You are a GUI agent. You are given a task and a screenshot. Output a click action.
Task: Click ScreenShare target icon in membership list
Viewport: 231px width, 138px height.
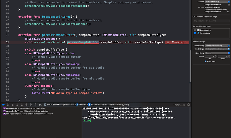coord(198,33)
